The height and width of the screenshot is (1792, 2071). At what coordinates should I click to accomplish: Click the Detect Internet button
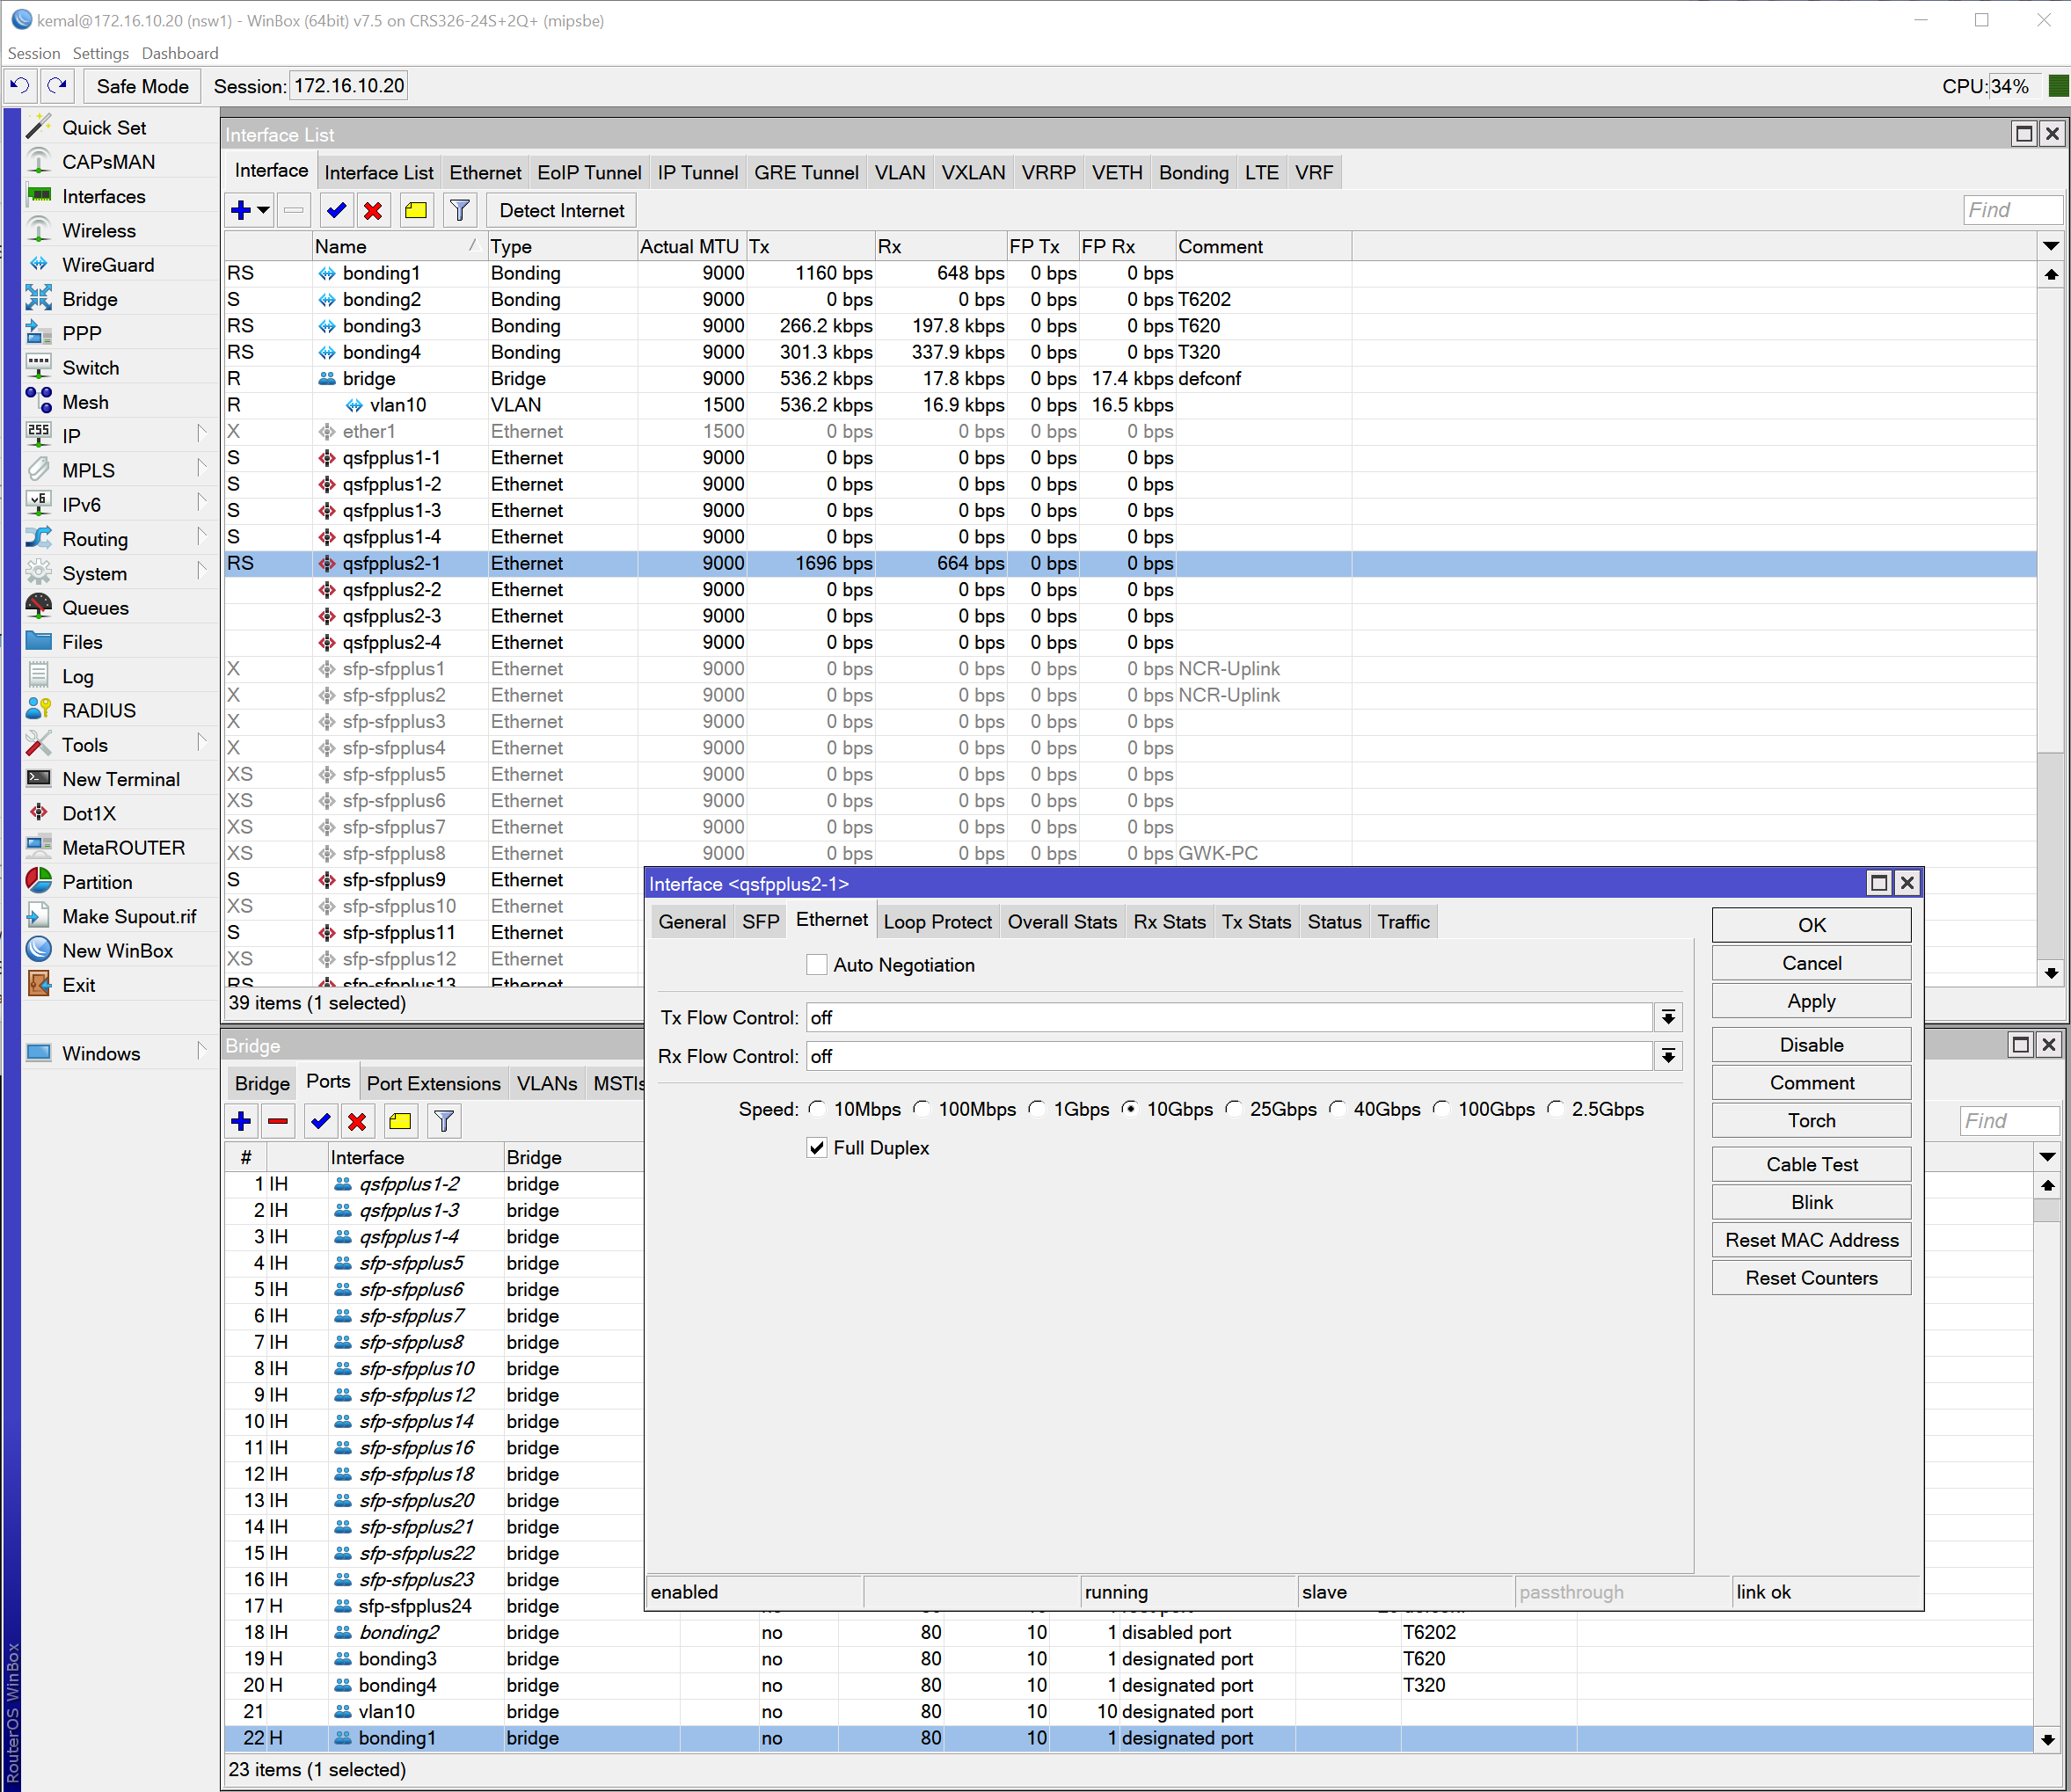[x=560, y=210]
